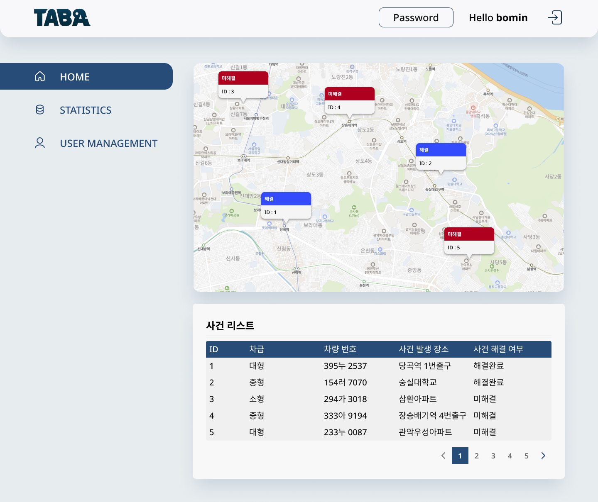The image size is (598, 502).
Task: Click the logout icon beside Hello bomin
Action: (x=554, y=17)
